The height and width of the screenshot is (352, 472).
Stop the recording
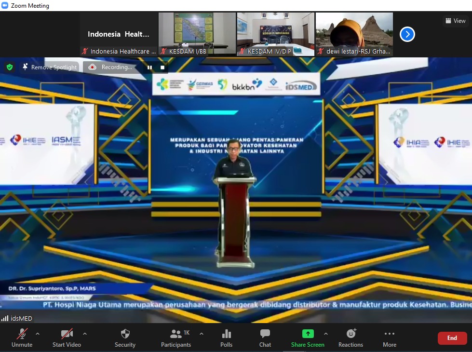(162, 68)
